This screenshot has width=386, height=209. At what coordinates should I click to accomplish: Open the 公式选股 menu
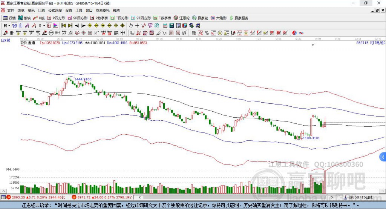[x=55, y=10]
